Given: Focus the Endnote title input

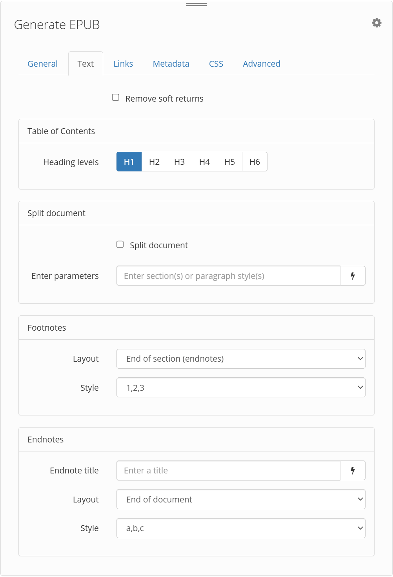Looking at the screenshot, I should tap(228, 470).
